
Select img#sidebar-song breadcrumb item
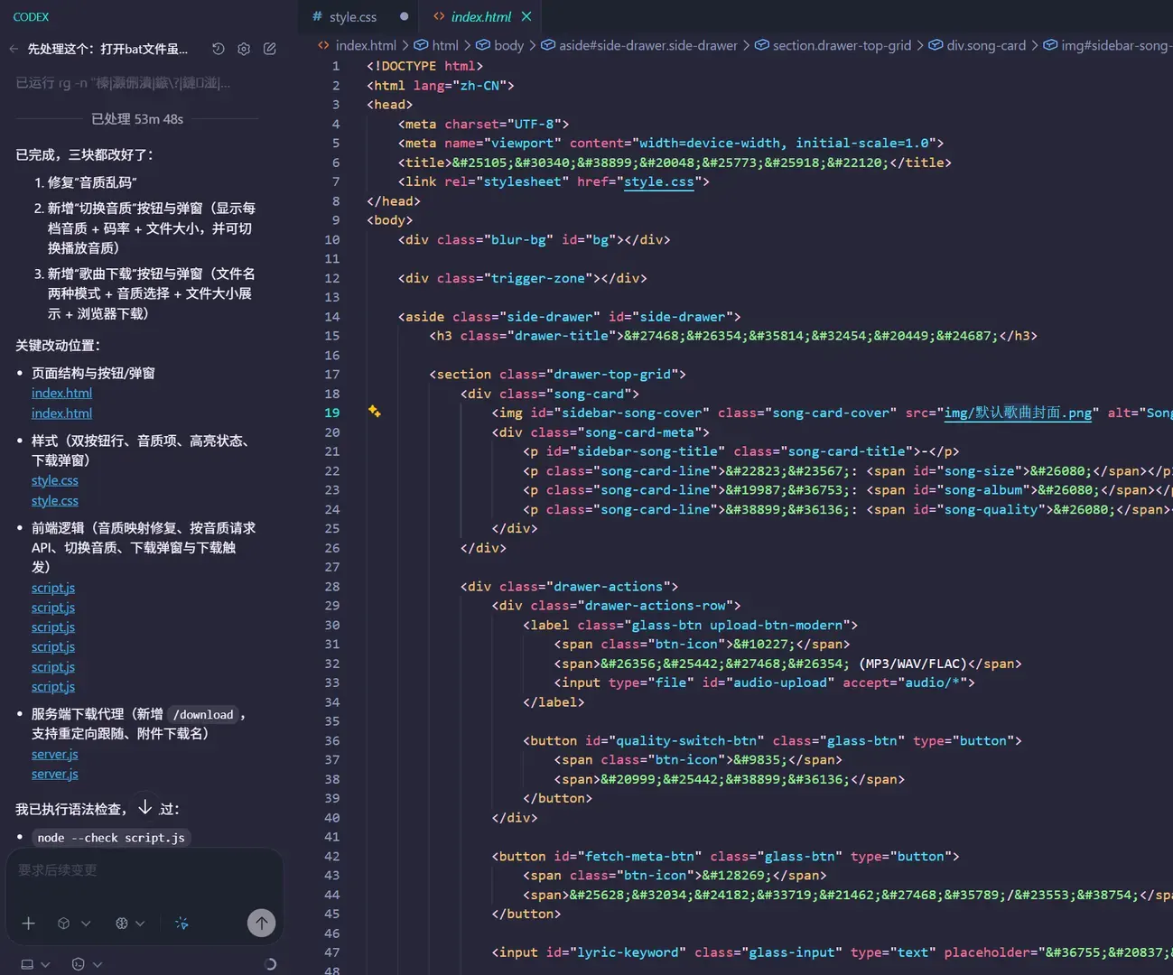[x=1116, y=45]
